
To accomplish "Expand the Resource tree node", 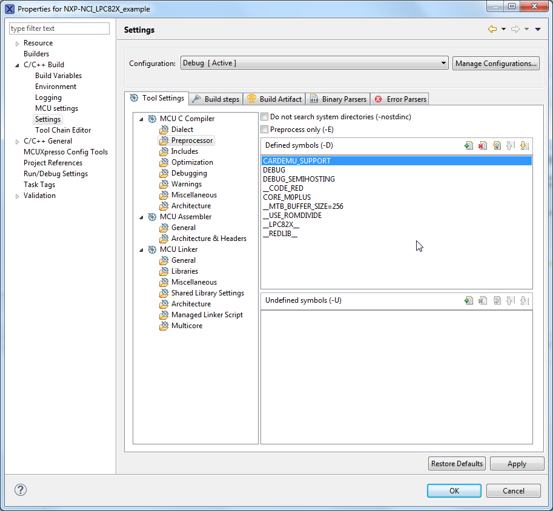I will coord(17,44).
